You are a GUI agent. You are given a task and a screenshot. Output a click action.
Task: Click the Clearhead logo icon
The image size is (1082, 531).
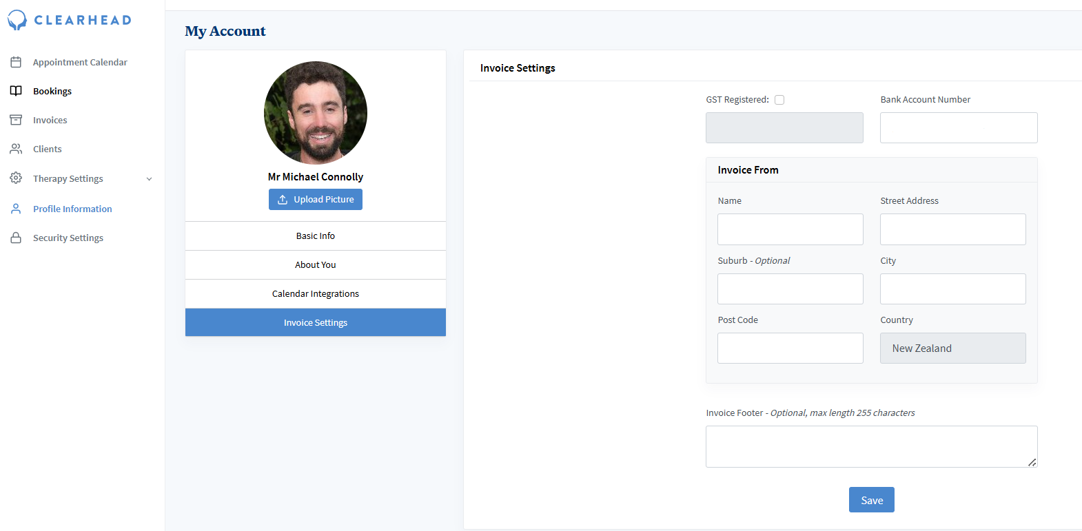[17, 20]
